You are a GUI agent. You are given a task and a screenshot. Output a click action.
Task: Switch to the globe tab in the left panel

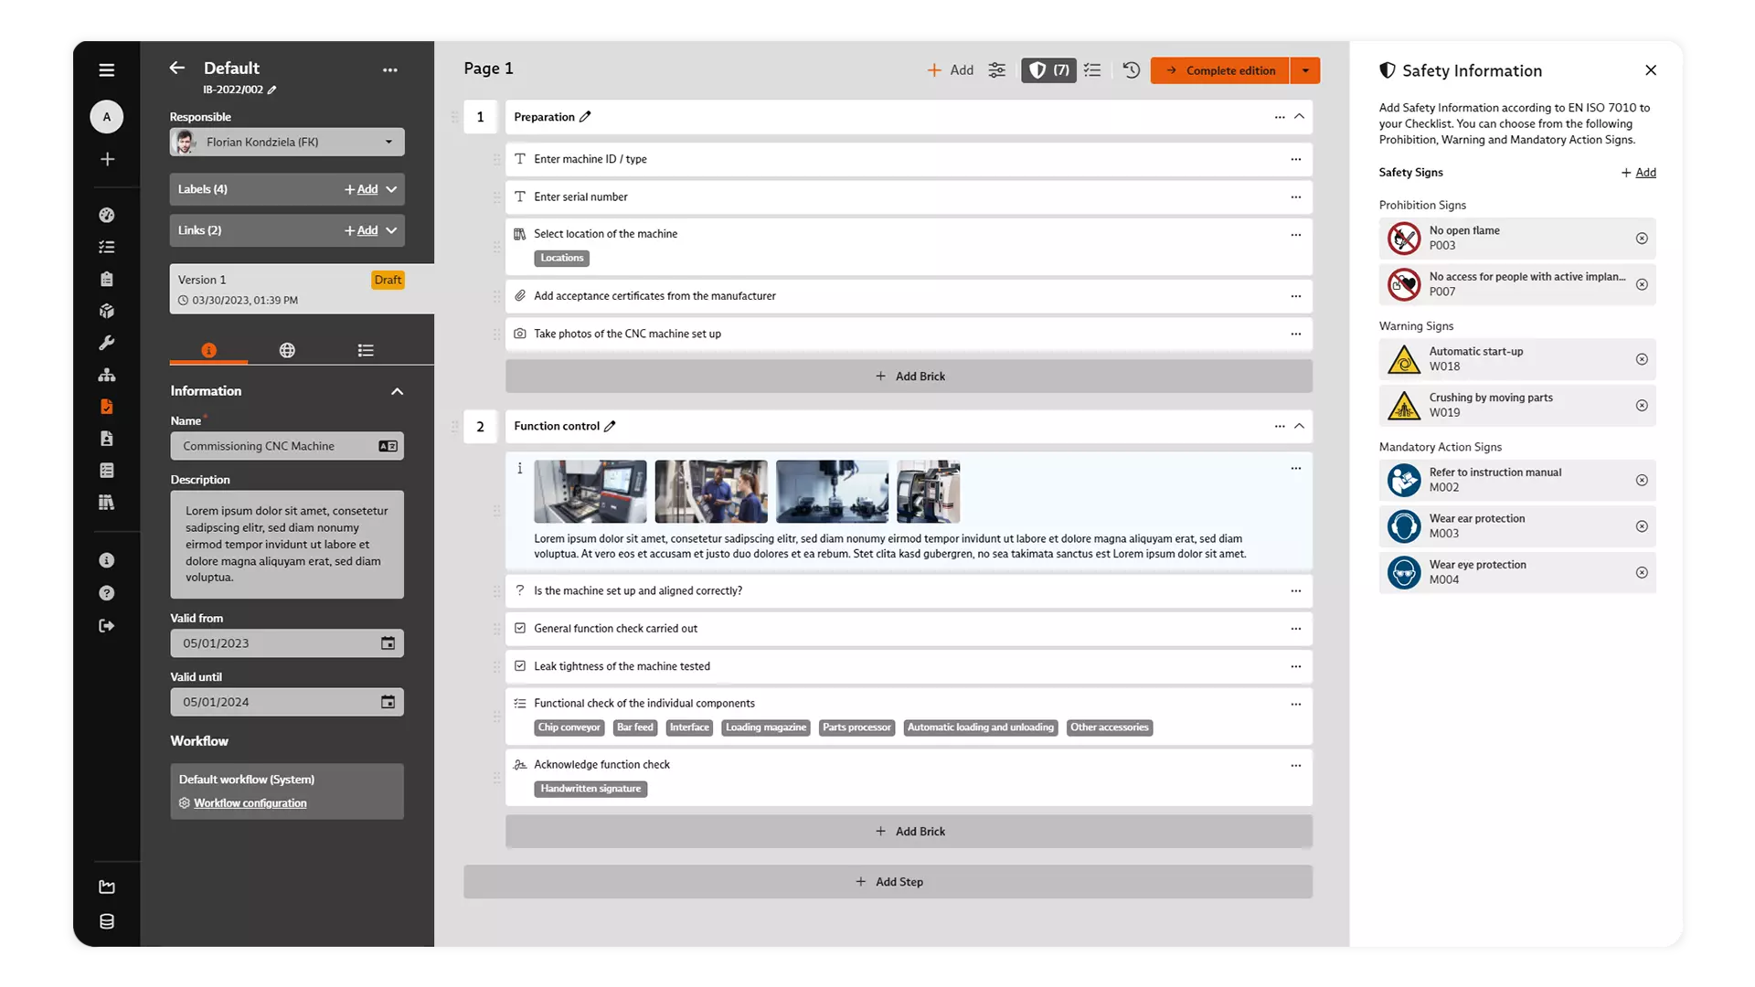288,349
